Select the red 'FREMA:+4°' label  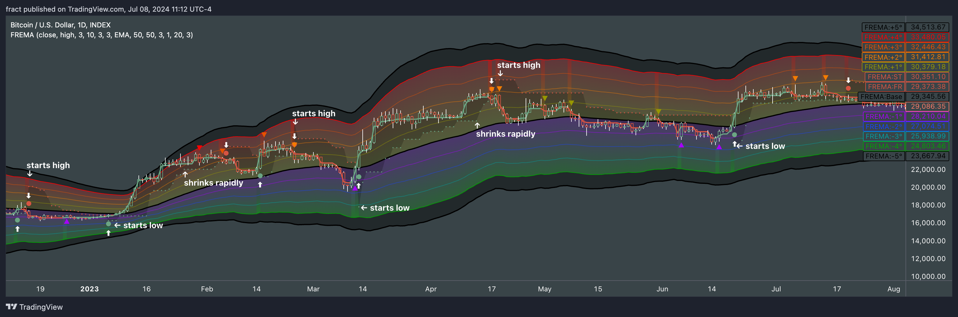[883, 37]
